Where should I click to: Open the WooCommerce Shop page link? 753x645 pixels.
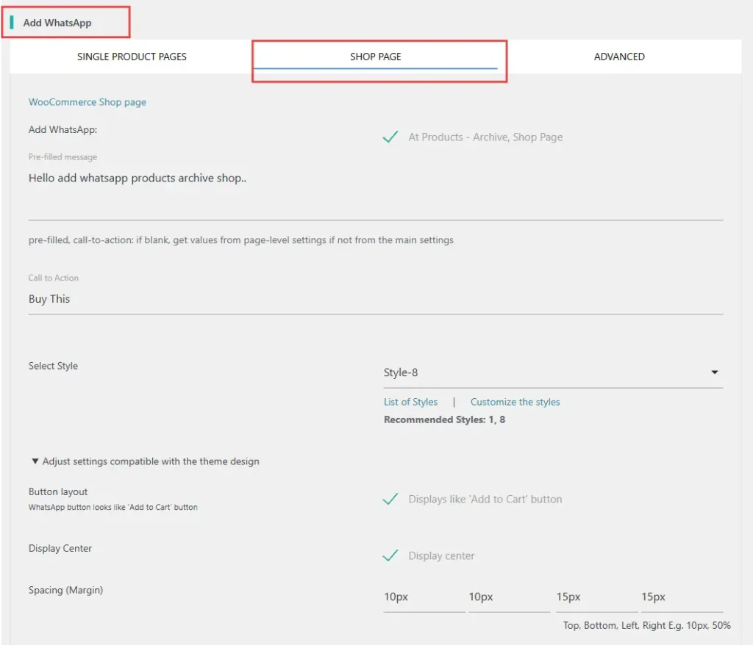pyautogui.click(x=87, y=102)
